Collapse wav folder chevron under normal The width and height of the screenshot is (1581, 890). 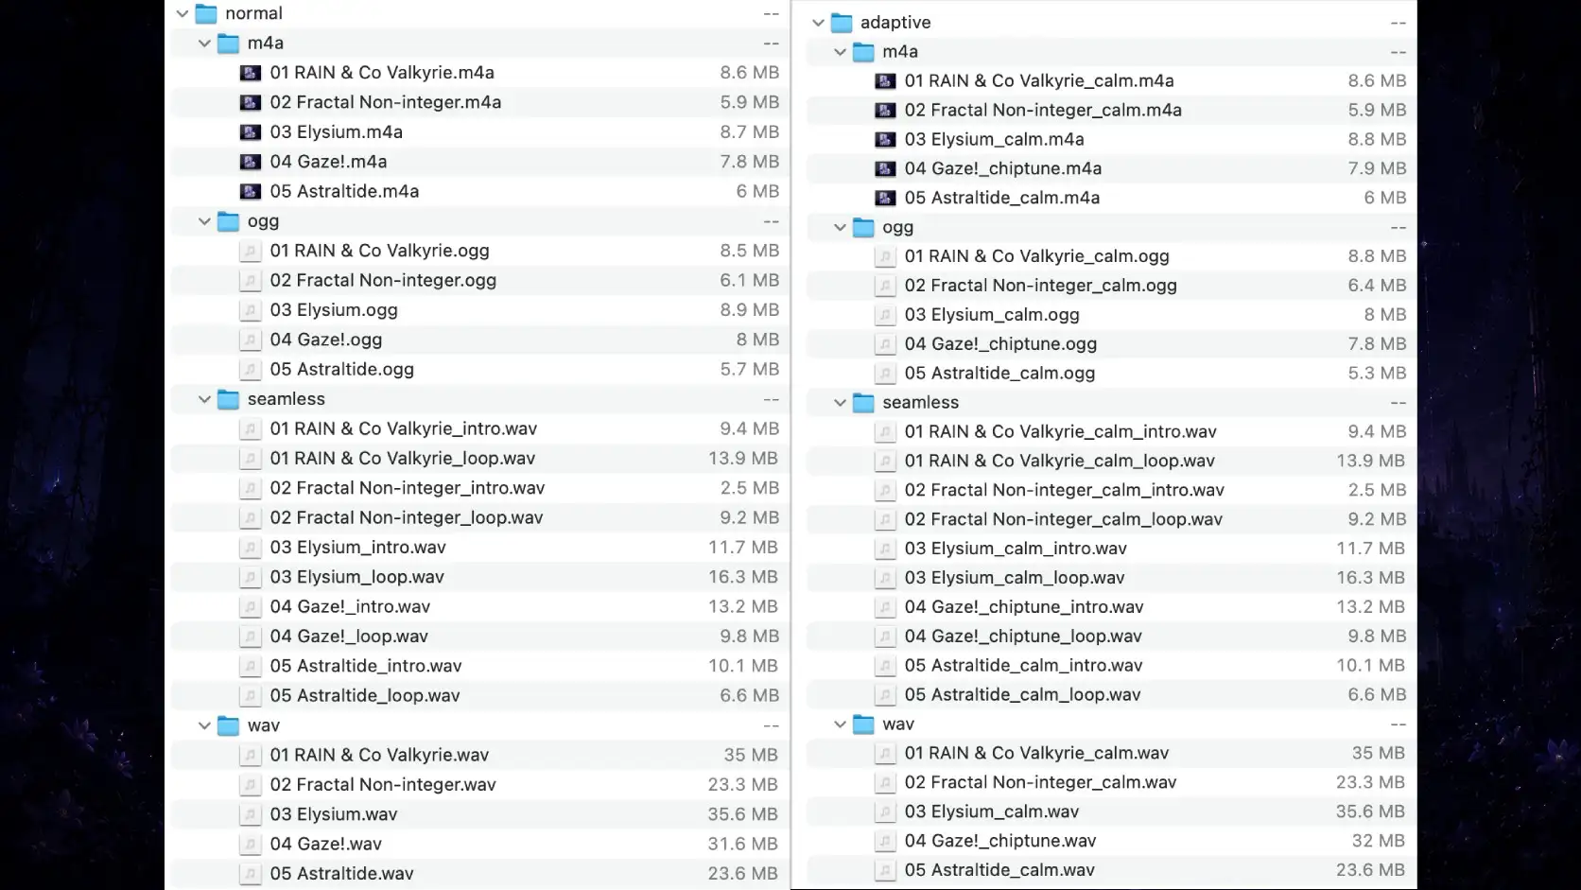pyautogui.click(x=204, y=725)
